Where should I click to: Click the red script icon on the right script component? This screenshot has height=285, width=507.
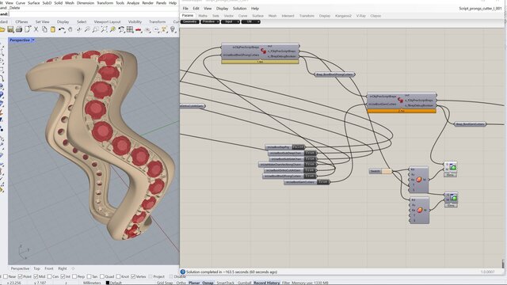[x=400, y=100]
